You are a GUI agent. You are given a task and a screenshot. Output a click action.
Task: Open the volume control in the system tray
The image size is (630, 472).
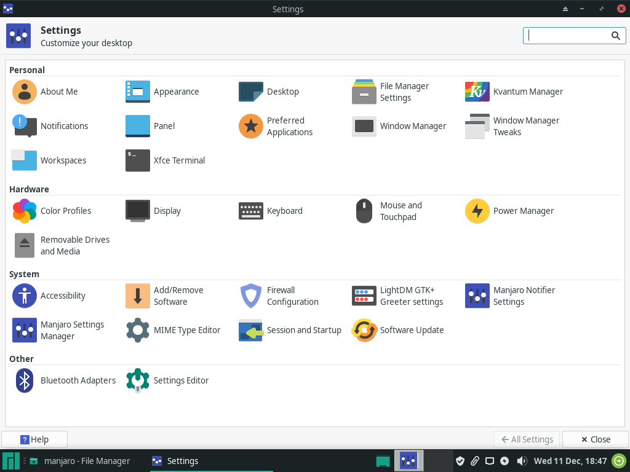pos(522,460)
